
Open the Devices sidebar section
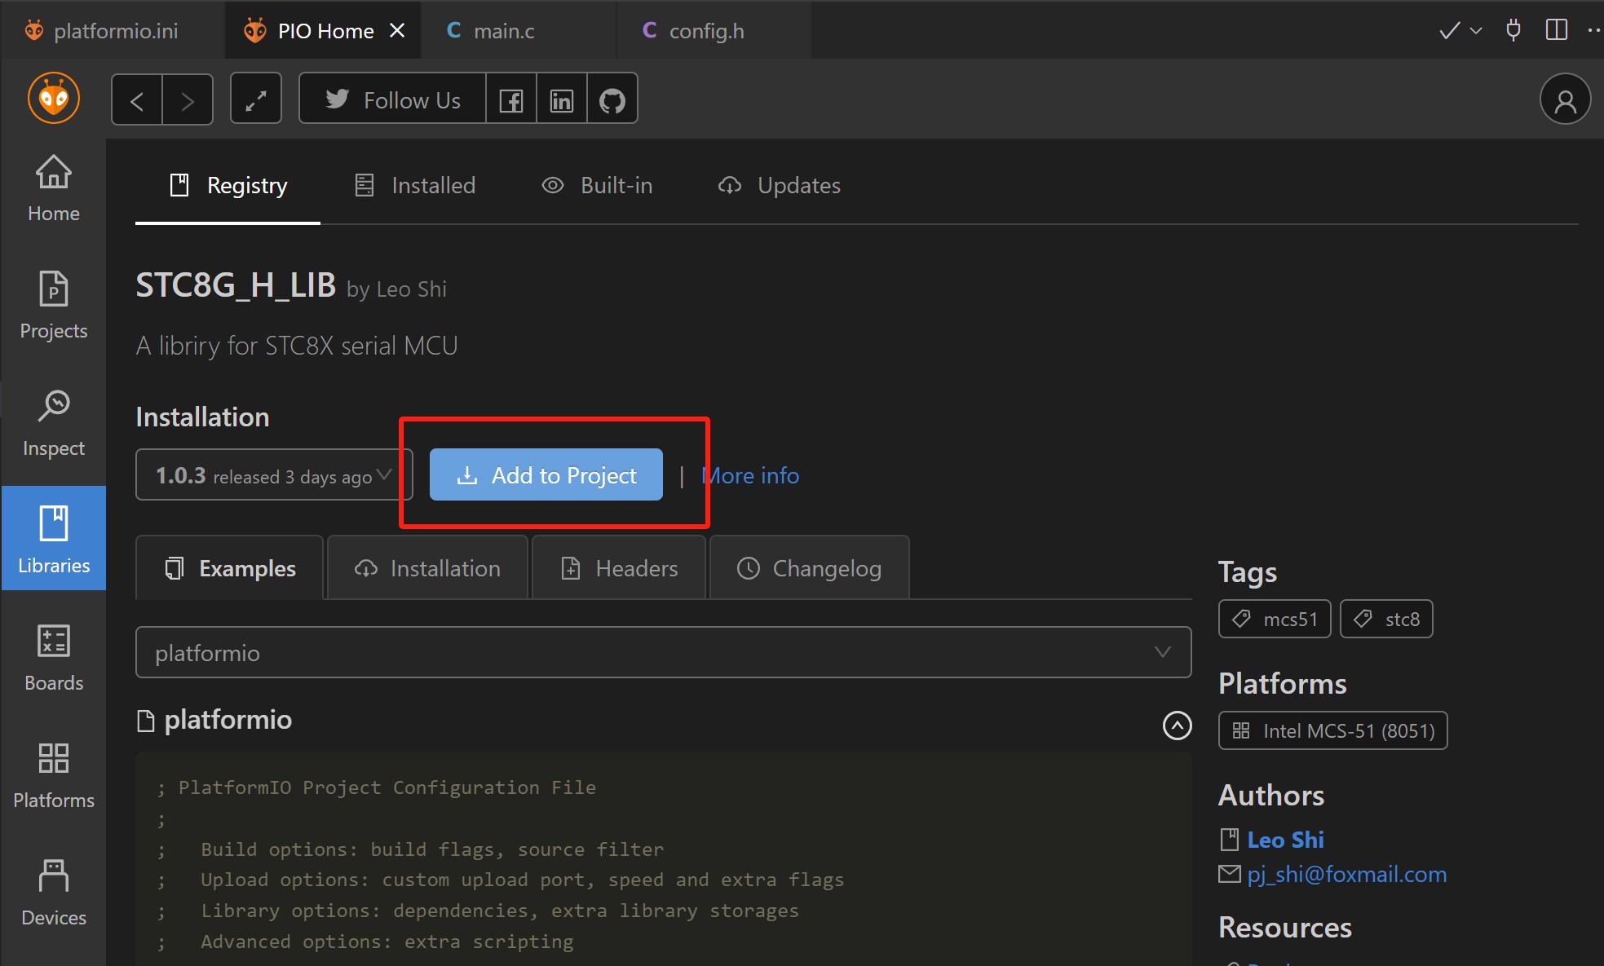tap(54, 893)
